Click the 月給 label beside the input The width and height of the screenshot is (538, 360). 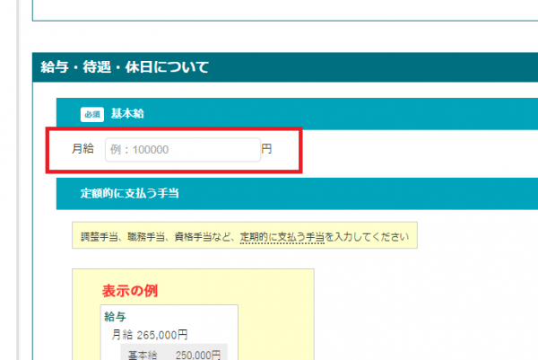coord(82,149)
